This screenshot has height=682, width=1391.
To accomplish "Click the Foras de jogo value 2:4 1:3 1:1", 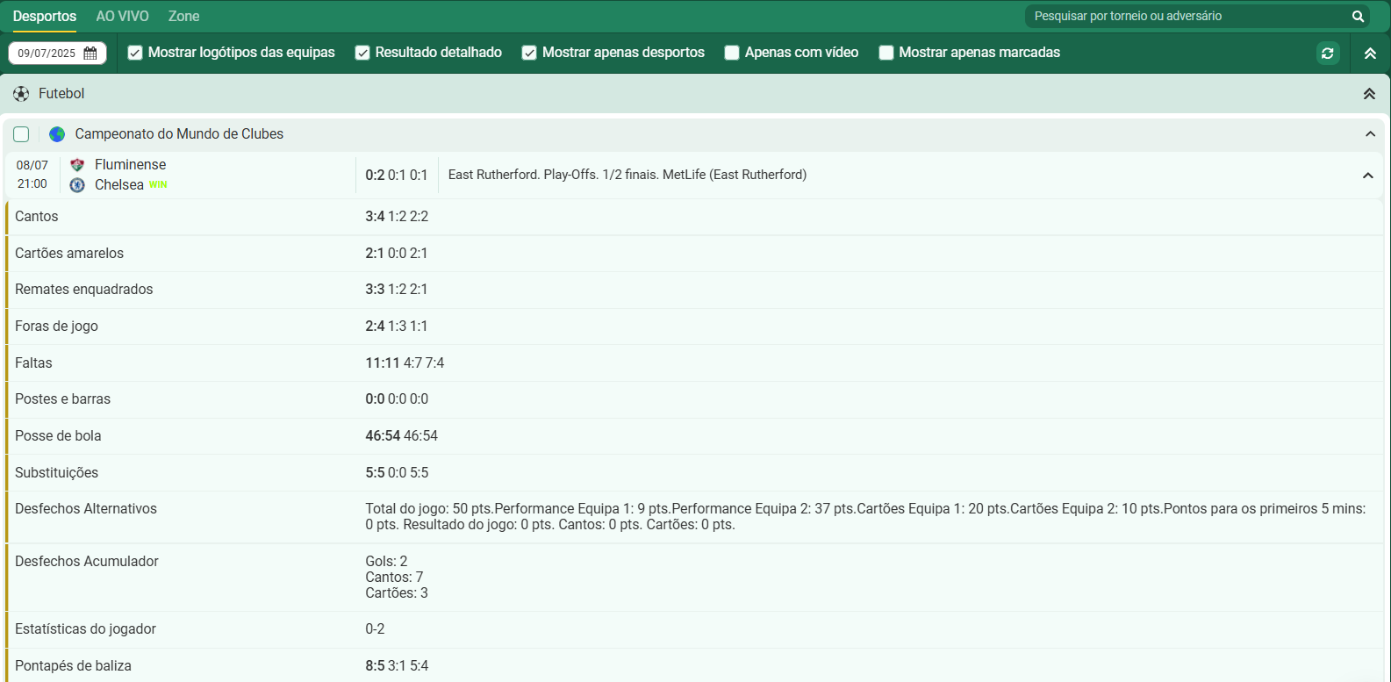I will click(397, 327).
